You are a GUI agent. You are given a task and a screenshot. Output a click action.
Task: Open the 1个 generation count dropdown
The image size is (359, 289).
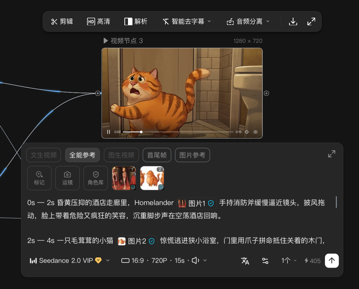pyautogui.click(x=289, y=261)
